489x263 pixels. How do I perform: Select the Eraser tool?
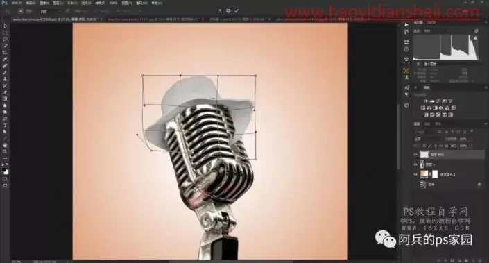[5, 92]
